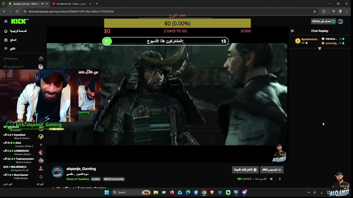Image resolution: width=353 pixels, height=198 pixels.
Task: Expand the tab search dropdown
Action: 4,4
